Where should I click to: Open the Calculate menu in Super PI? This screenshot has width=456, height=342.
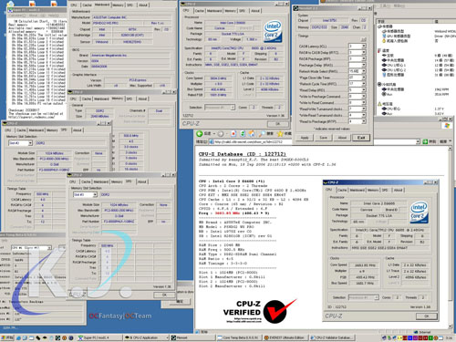tap(17, 16)
